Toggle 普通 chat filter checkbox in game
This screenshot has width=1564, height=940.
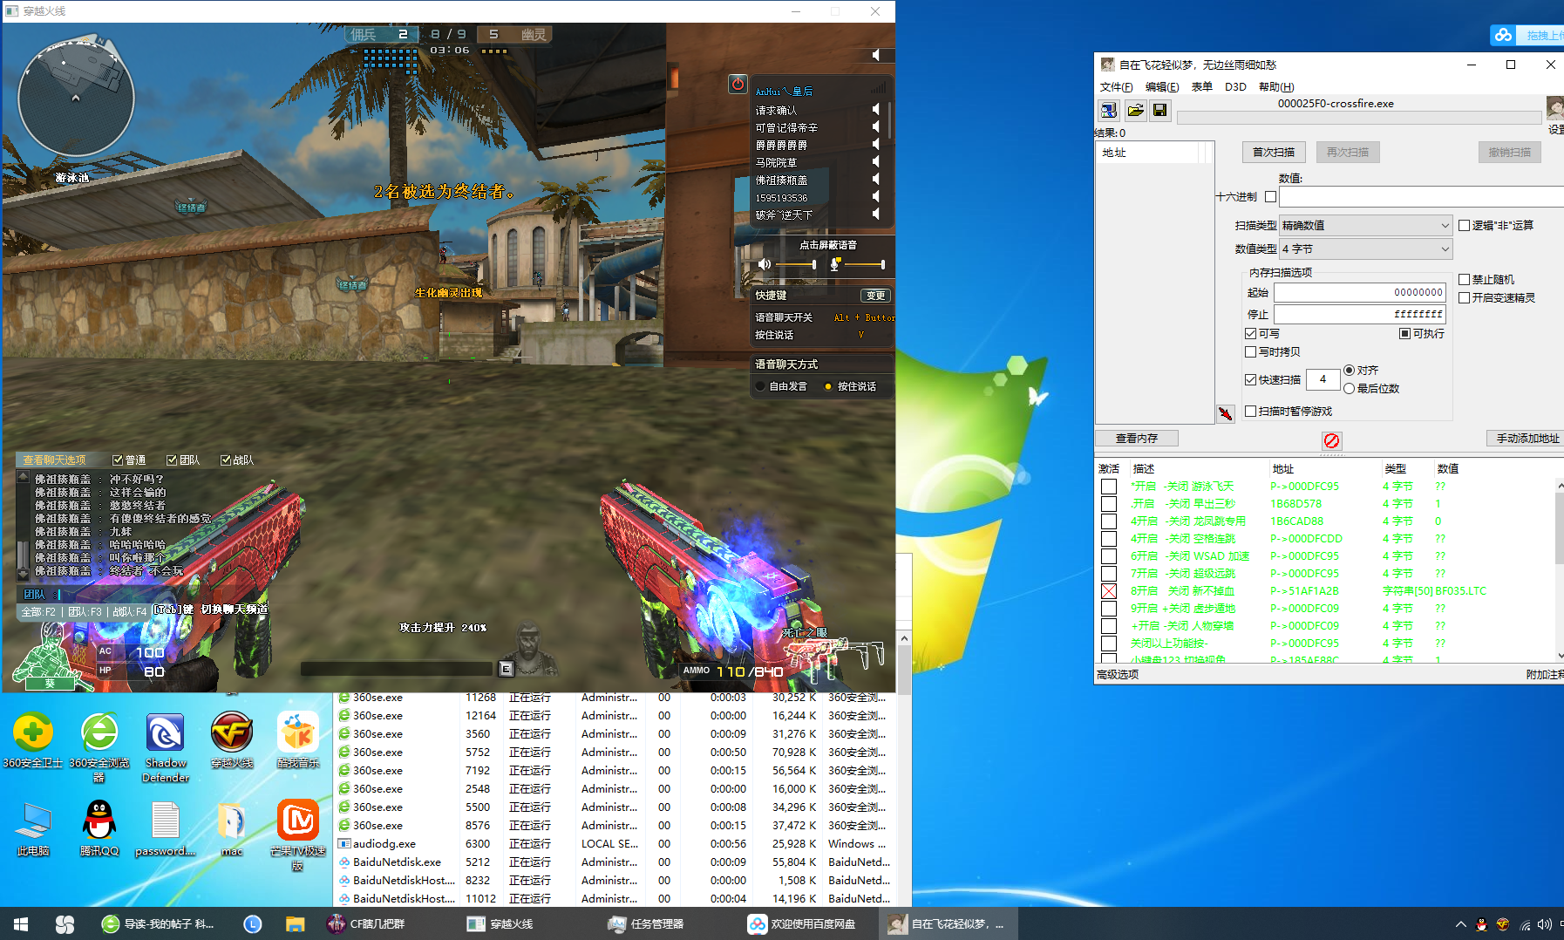(x=118, y=460)
